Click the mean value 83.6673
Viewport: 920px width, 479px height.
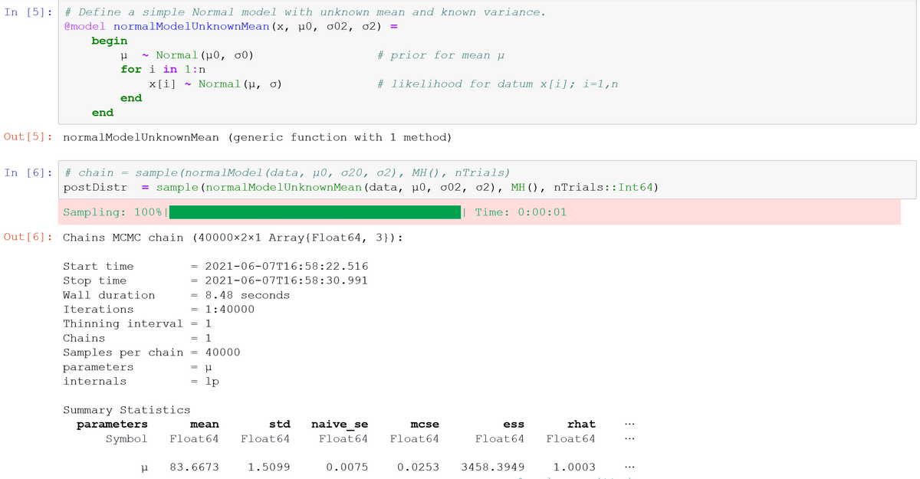pyautogui.click(x=194, y=467)
